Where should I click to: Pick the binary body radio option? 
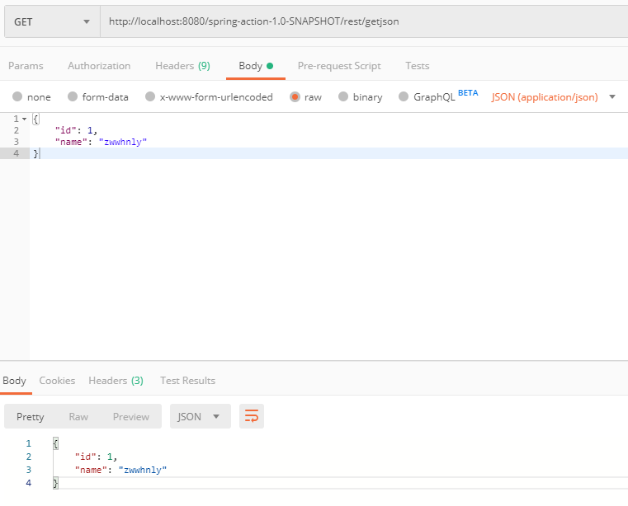[344, 97]
